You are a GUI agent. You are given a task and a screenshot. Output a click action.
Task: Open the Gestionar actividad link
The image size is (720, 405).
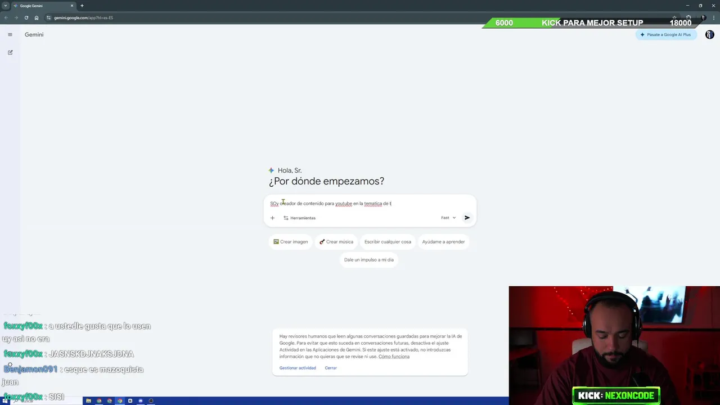point(298,368)
